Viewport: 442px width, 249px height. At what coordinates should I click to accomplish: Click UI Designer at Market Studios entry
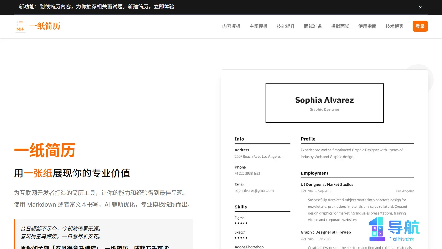tap(327, 184)
